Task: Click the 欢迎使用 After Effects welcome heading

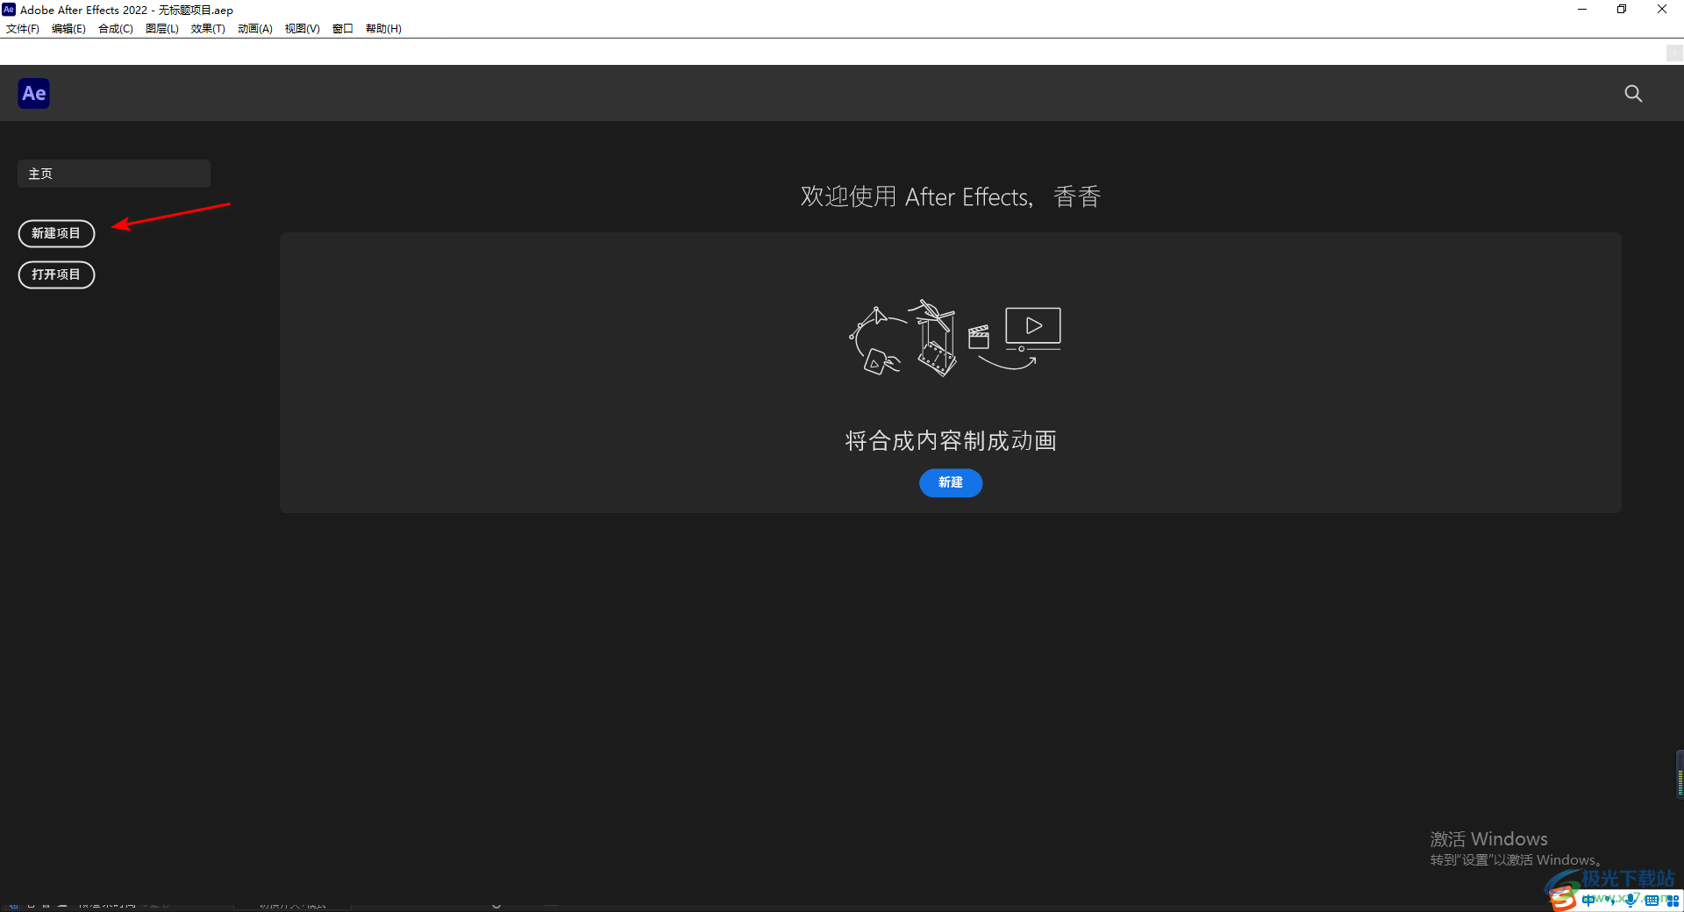Action: click(x=951, y=196)
